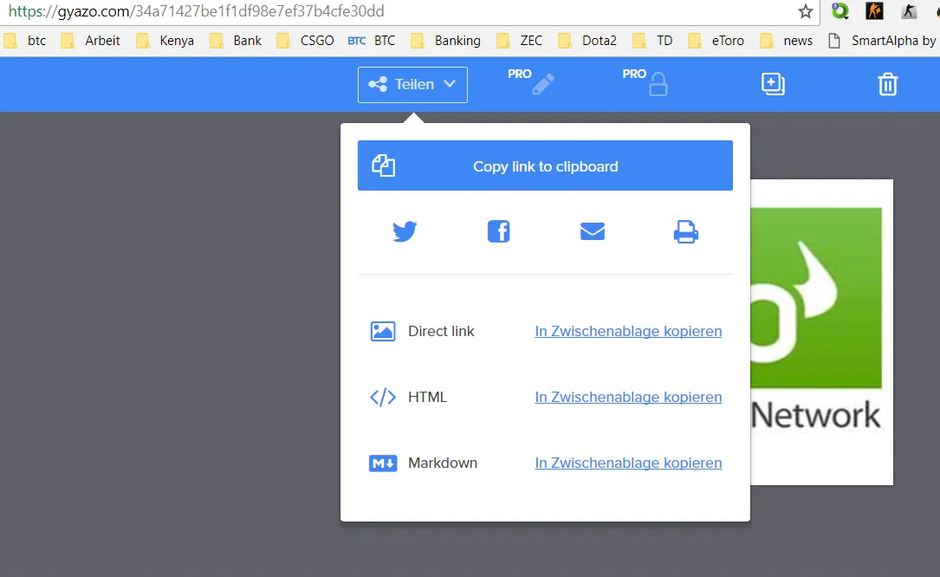Copy Direct link to Zwischenablage

click(x=628, y=331)
